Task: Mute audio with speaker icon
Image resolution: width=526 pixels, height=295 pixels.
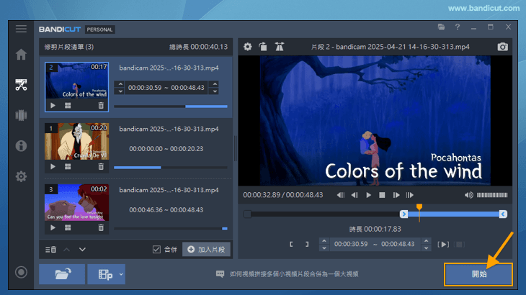Action: tap(468, 195)
